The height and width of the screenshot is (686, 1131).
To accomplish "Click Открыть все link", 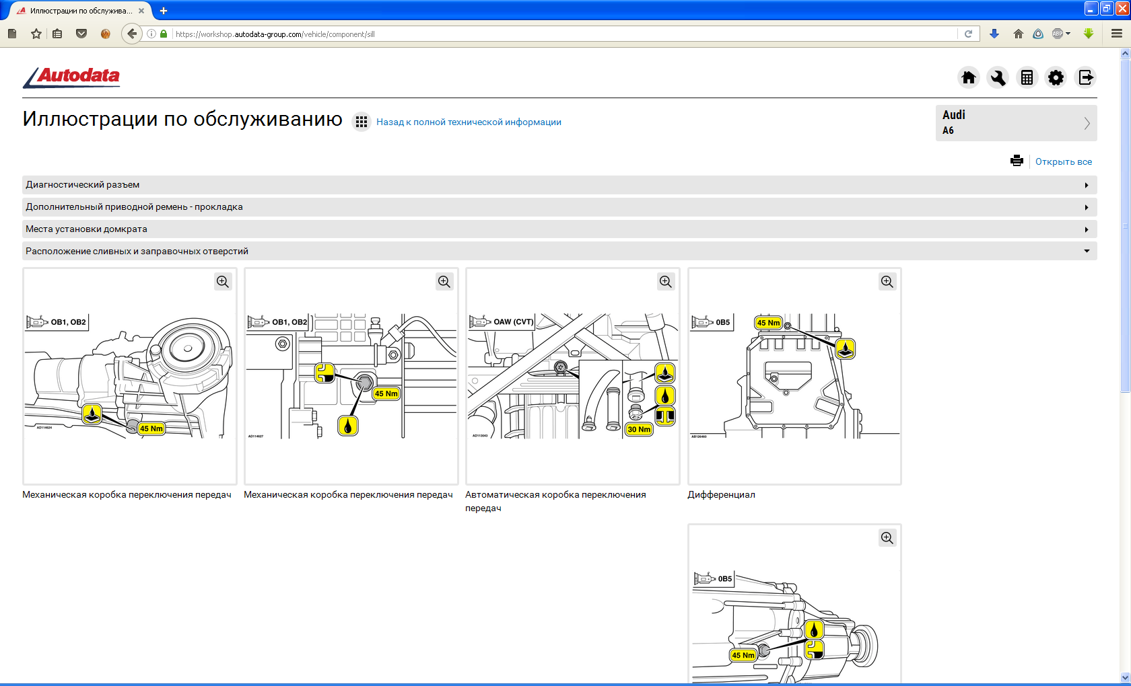I will click(x=1064, y=161).
